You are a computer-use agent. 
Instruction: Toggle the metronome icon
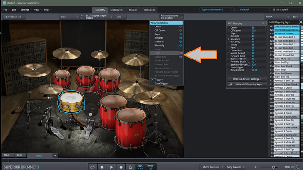click(130, 167)
